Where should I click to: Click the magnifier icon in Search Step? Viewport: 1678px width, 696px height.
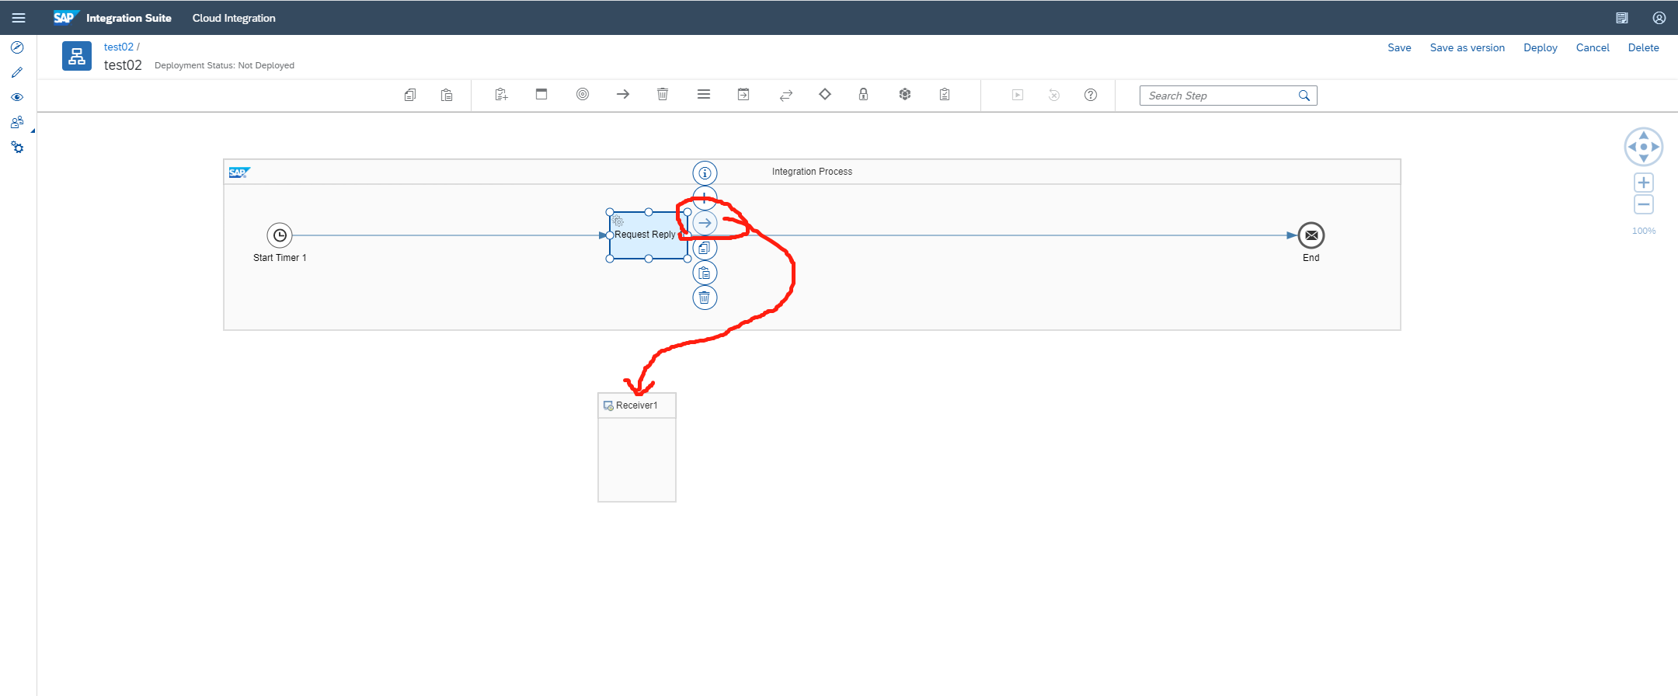coord(1304,96)
